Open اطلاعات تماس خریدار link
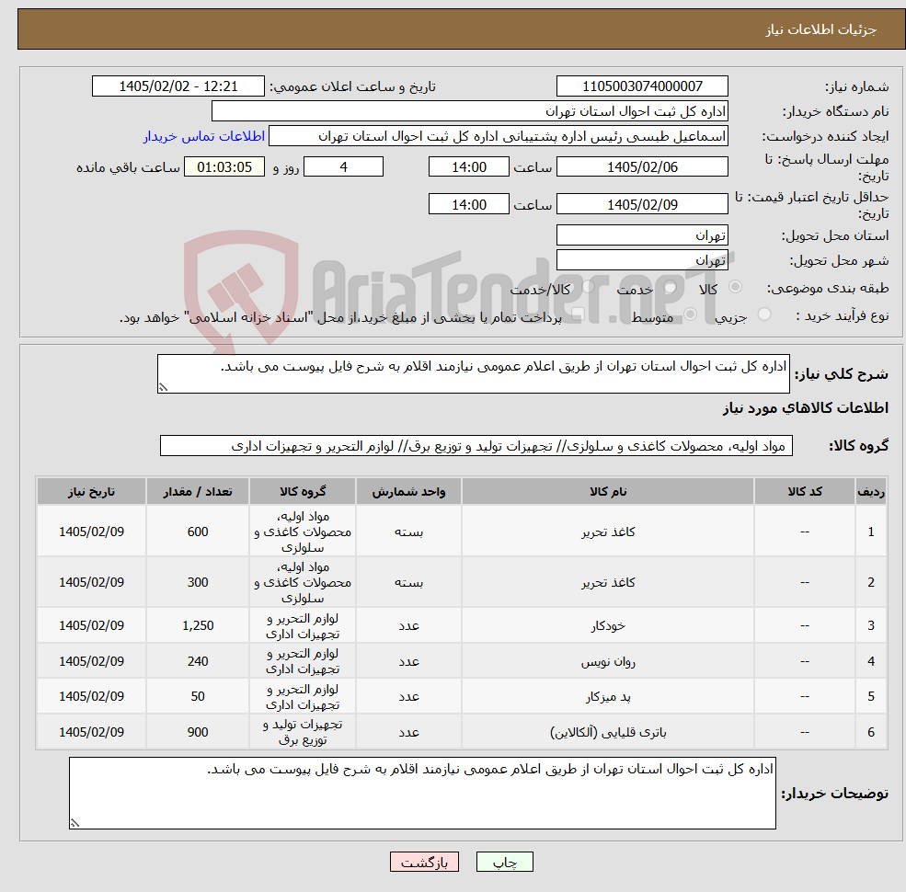The image size is (906, 892). 204,136
